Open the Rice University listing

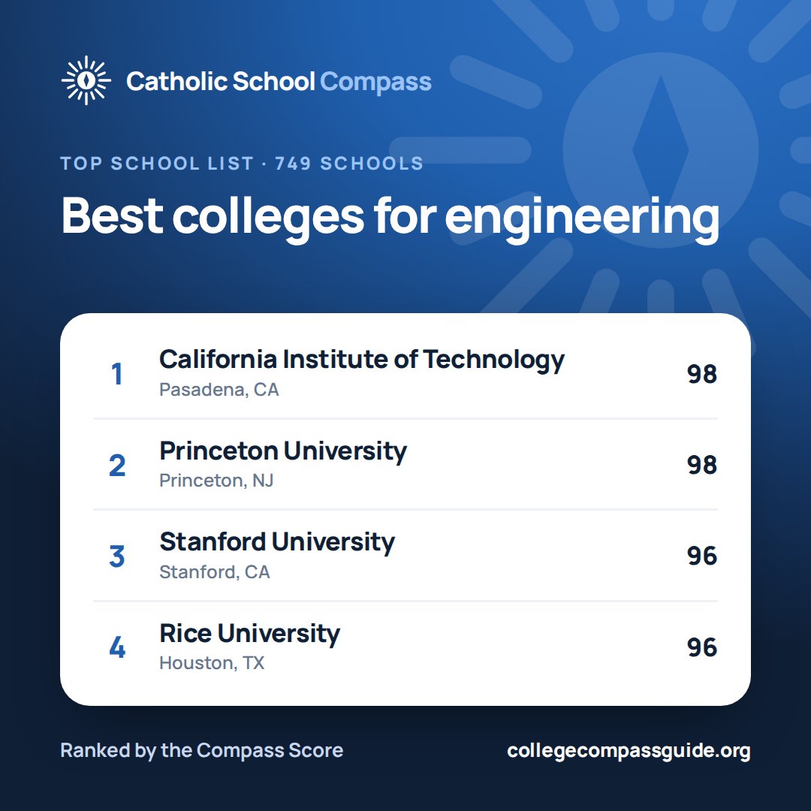(x=405, y=647)
